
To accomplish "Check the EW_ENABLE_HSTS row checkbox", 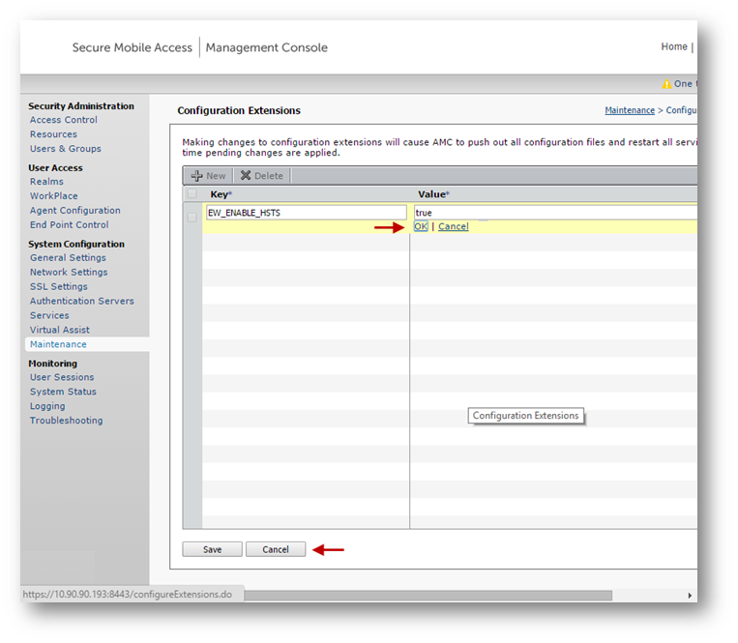I will coord(192,218).
